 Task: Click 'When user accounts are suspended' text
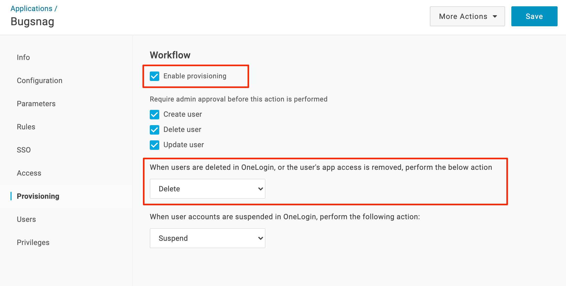coord(285,217)
